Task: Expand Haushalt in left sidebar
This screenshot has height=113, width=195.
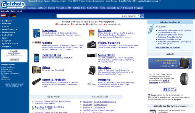Action: tap(6, 41)
